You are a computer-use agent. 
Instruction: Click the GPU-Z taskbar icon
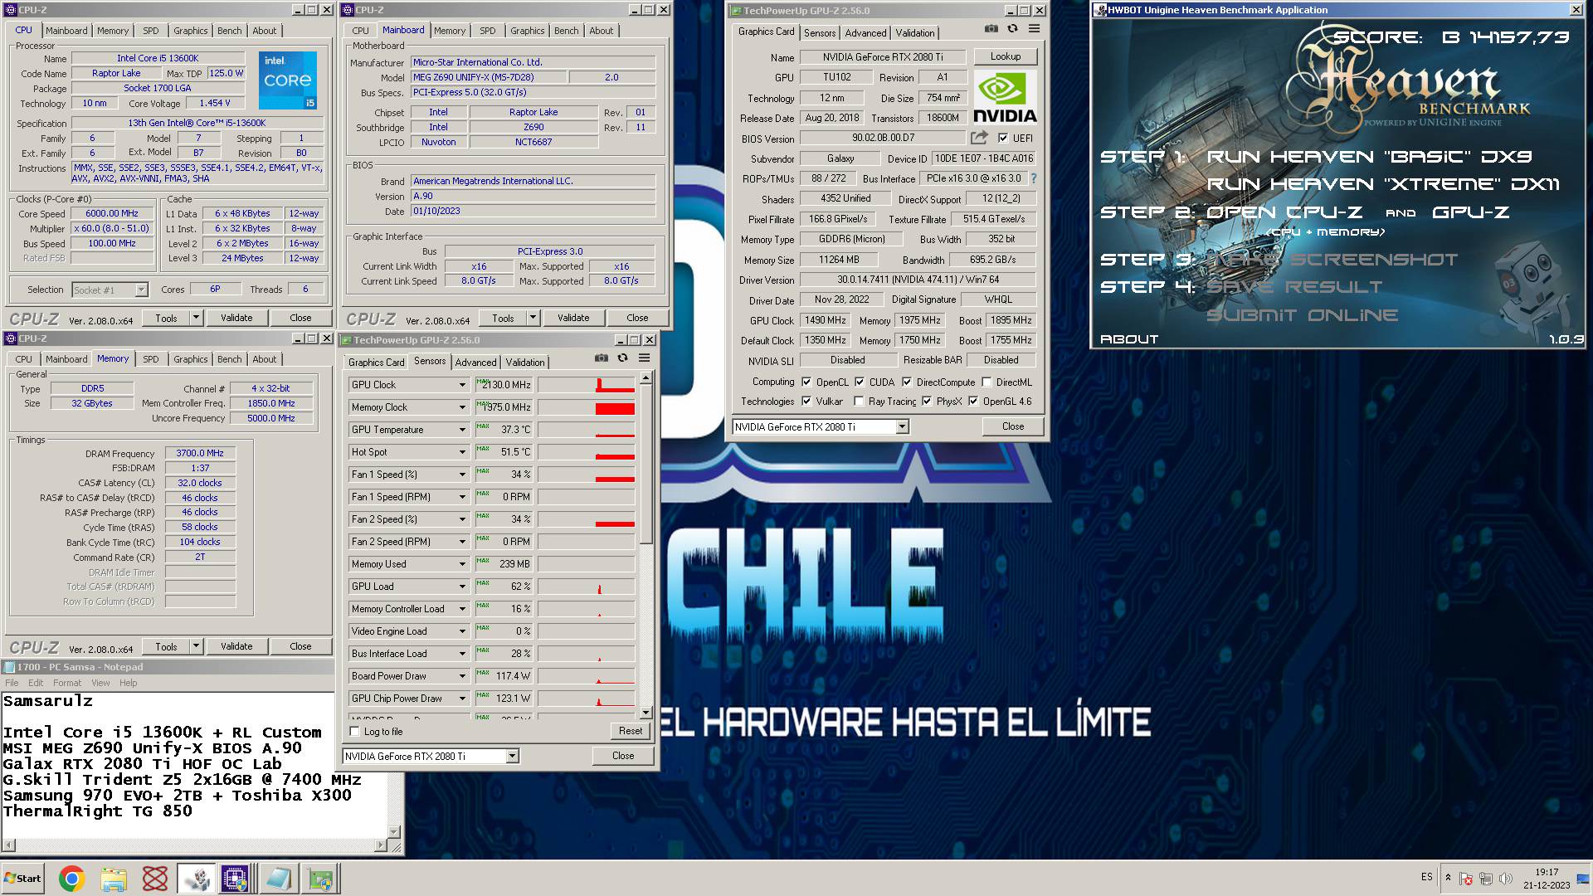(x=319, y=879)
